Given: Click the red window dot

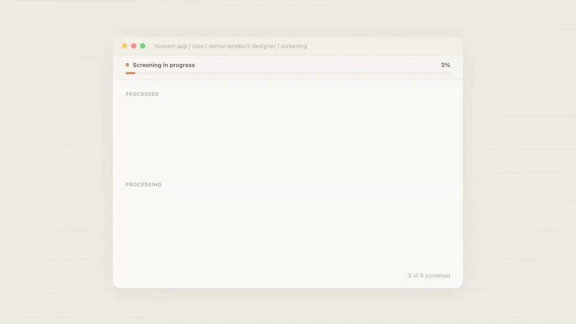Looking at the screenshot, I should tap(134, 46).
